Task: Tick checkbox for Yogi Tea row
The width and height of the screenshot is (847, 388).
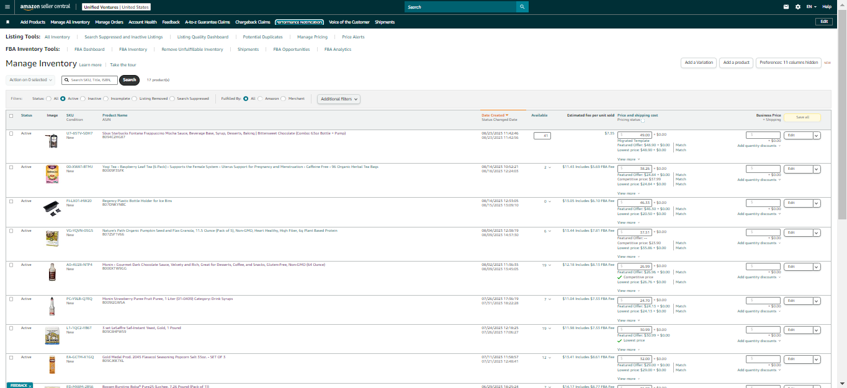Action: coord(11,167)
